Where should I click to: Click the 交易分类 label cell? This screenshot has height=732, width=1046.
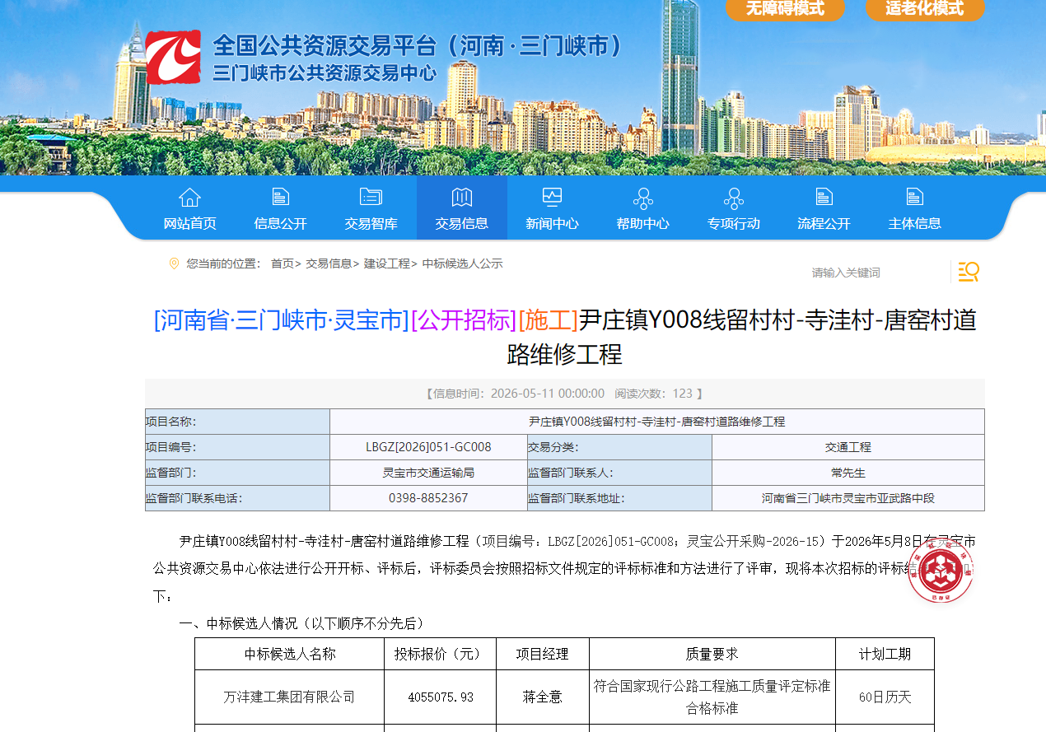[x=619, y=447]
